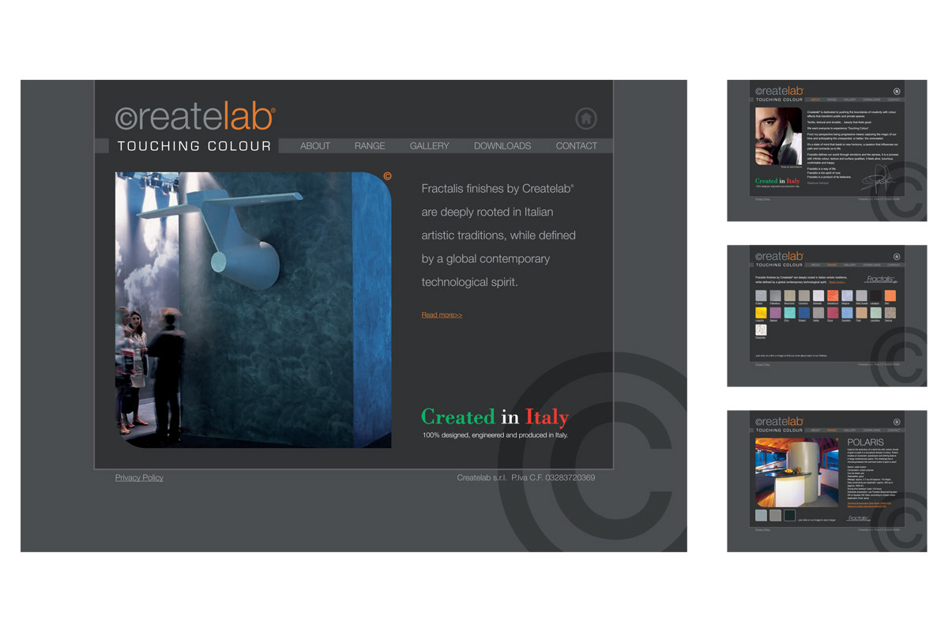This screenshot has height=632, width=948.
Task: Click the '100% designed, engineered and produced' text
Action: tap(495, 435)
